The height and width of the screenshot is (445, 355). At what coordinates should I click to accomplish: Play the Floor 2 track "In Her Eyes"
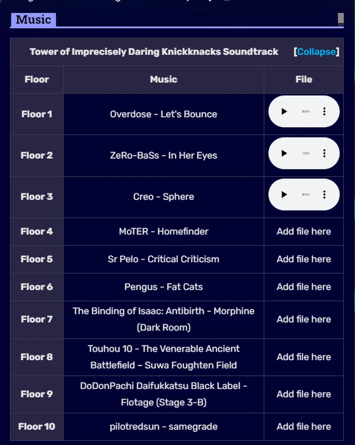(x=284, y=153)
